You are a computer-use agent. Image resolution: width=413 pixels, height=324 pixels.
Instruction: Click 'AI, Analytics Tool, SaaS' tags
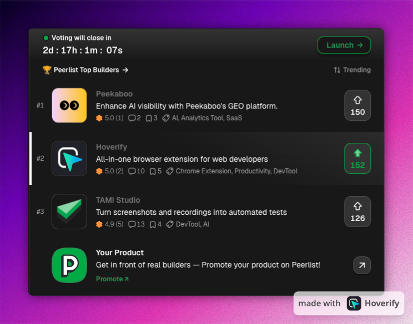(207, 119)
